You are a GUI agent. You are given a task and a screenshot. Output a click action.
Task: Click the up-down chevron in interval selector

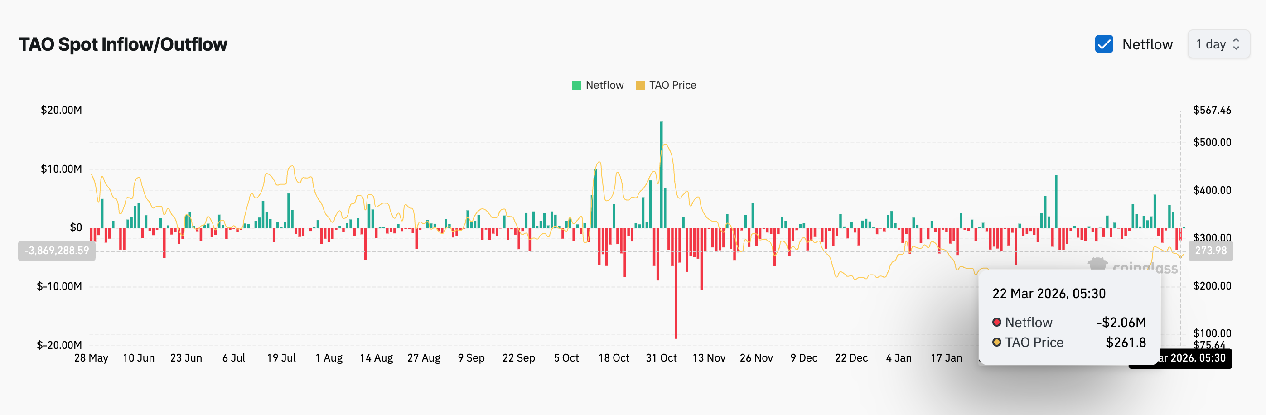[x=1236, y=44]
